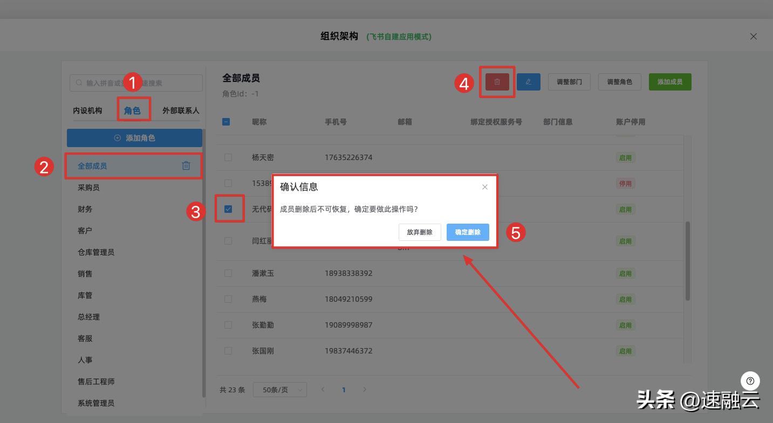Click the plus icon on 添加角色 button
This screenshot has height=423, width=773.
pos(118,138)
